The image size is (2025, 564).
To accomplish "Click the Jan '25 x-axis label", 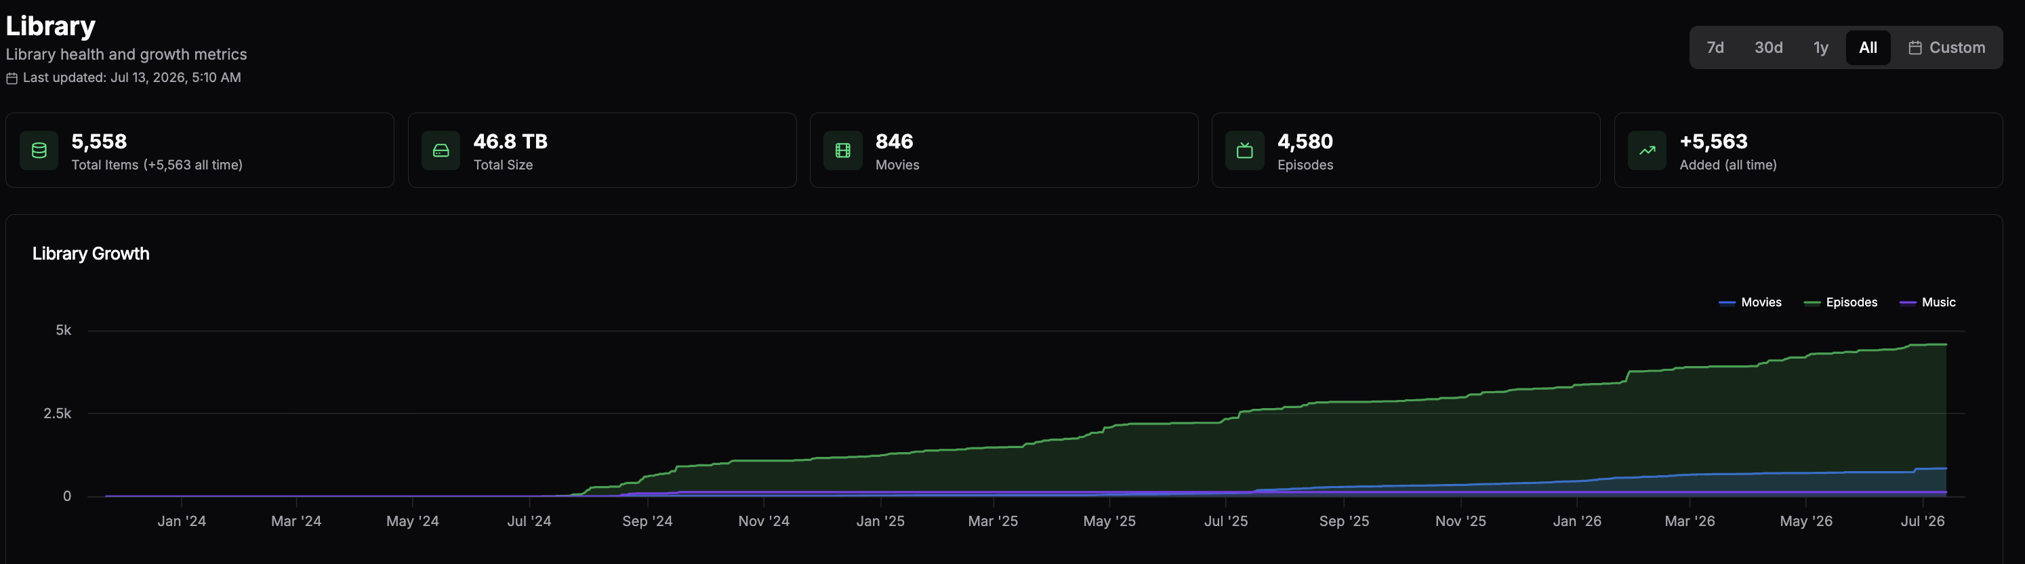I will (880, 521).
